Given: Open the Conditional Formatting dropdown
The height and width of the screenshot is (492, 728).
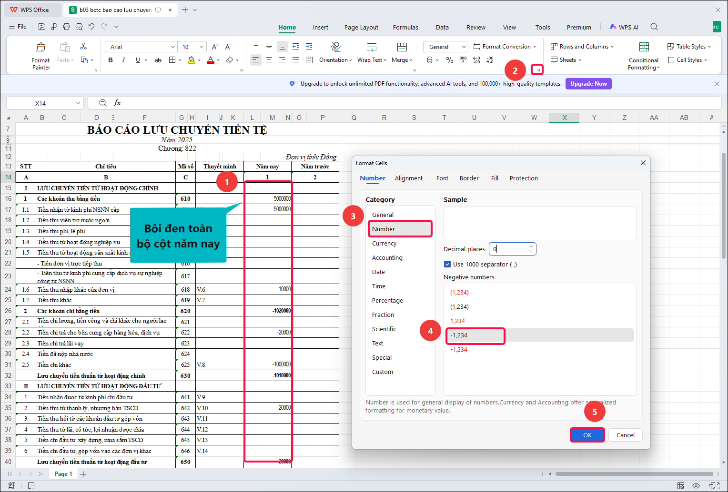Looking at the screenshot, I should 644,56.
